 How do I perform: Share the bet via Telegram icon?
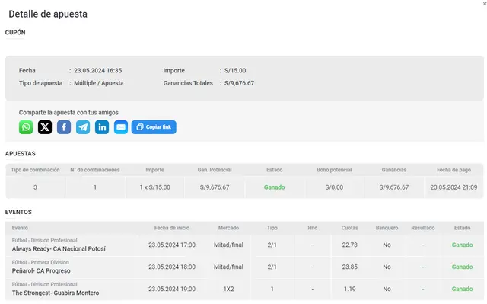pyautogui.click(x=83, y=127)
